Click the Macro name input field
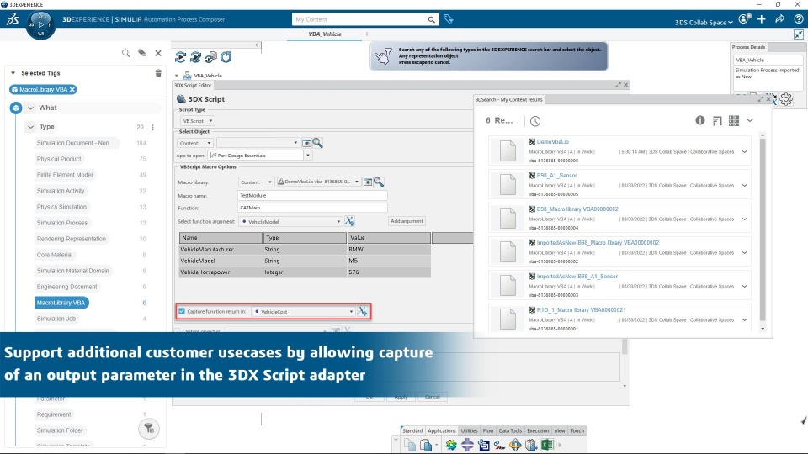The width and height of the screenshot is (808, 454). tap(312, 196)
